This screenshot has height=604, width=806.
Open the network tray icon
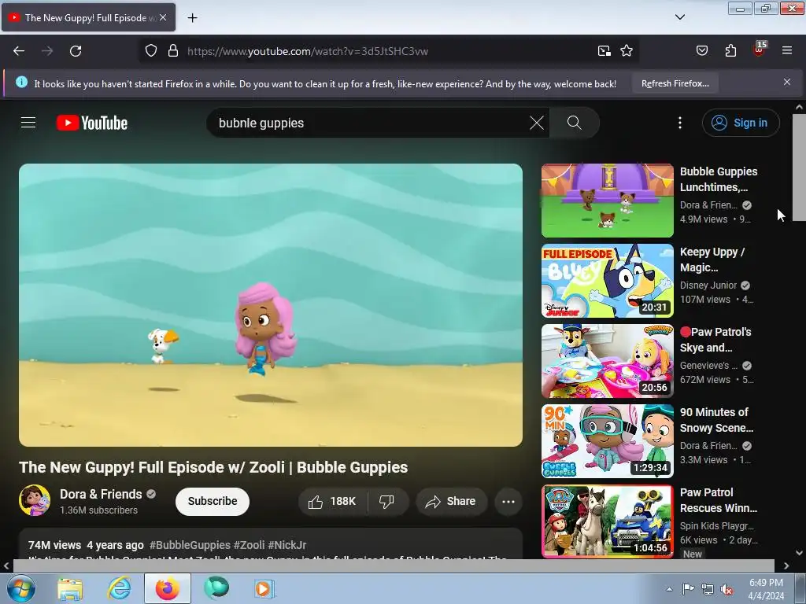pyautogui.click(x=708, y=590)
